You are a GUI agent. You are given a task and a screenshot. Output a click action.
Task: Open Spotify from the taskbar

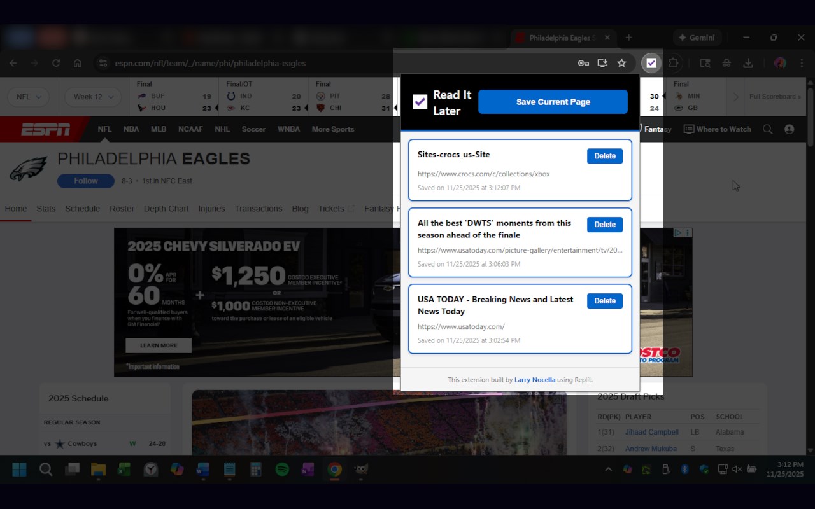(x=282, y=470)
